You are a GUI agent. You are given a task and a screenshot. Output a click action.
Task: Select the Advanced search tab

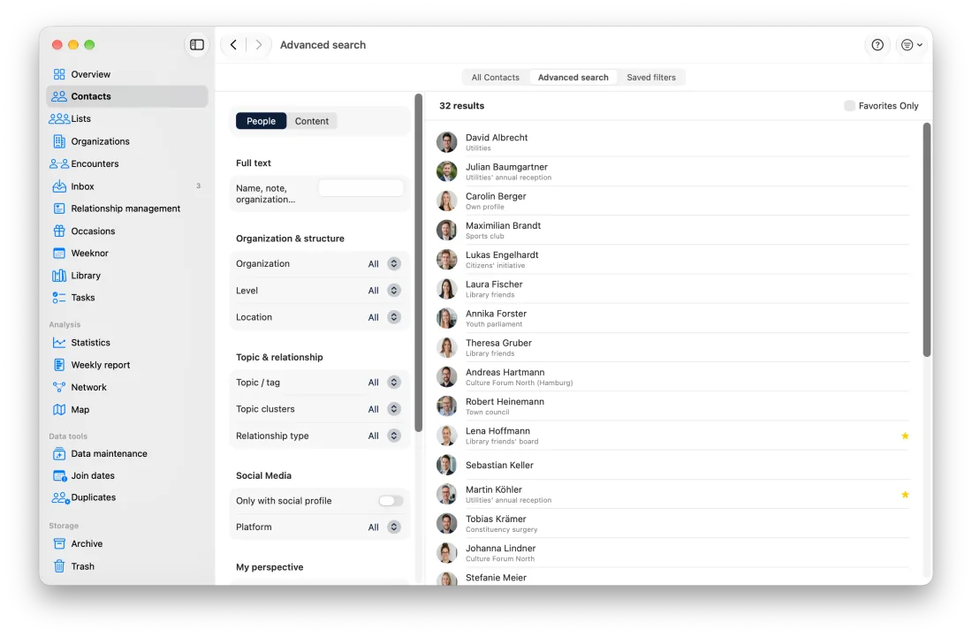573,78
